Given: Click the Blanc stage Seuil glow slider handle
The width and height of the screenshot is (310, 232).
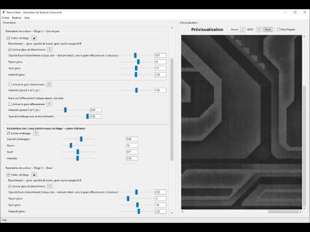Looking at the screenshot, I should coord(138,205).
